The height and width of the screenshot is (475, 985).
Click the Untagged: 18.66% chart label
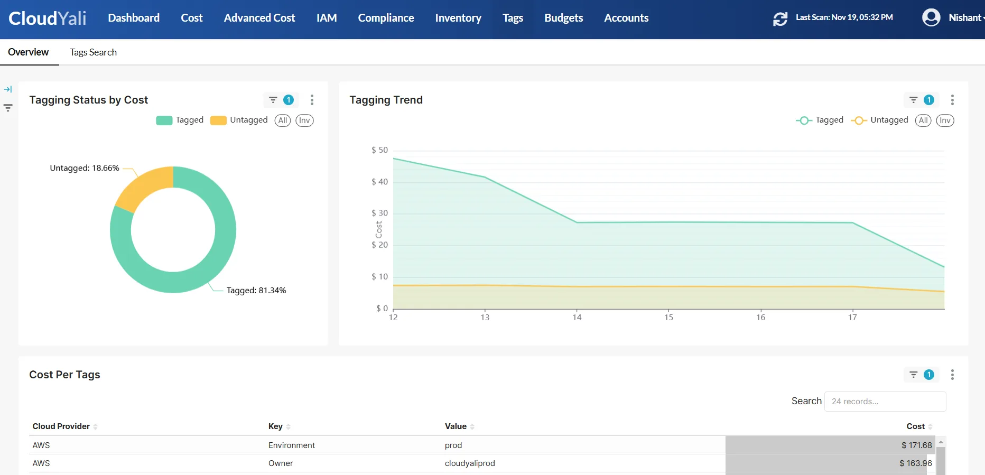pos(85,168)
